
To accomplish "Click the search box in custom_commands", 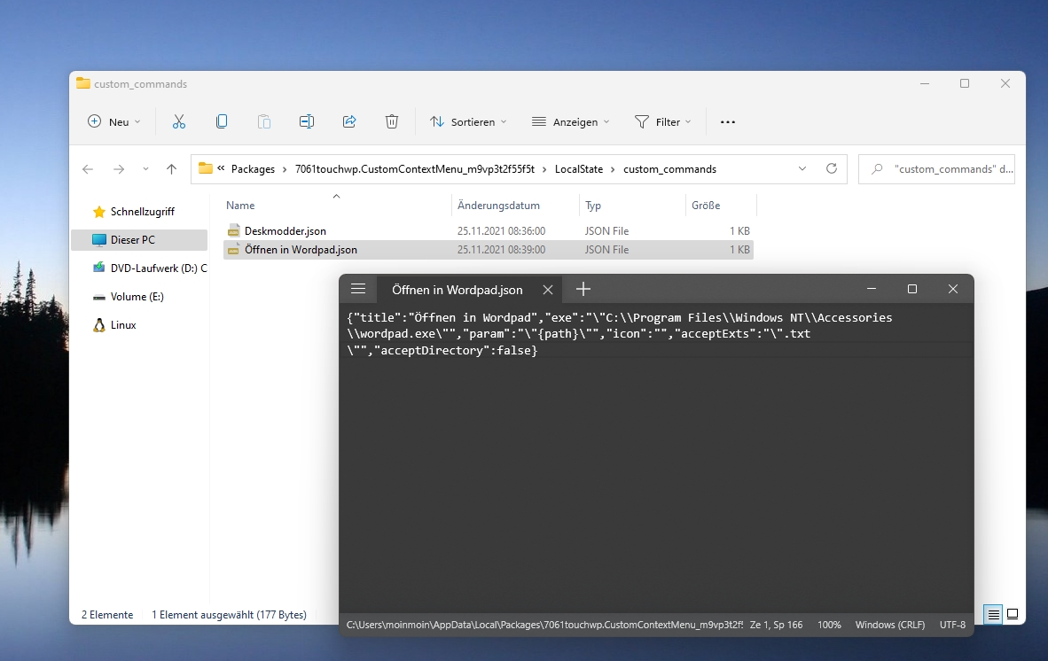I will (936, 169).
